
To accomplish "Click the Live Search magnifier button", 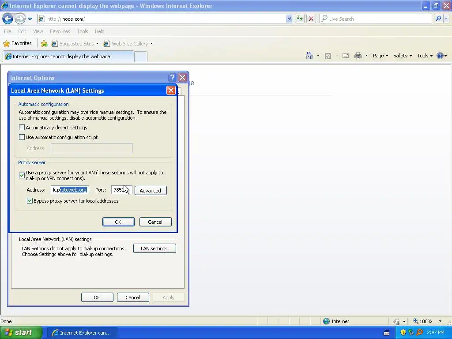I will (438, 19).
